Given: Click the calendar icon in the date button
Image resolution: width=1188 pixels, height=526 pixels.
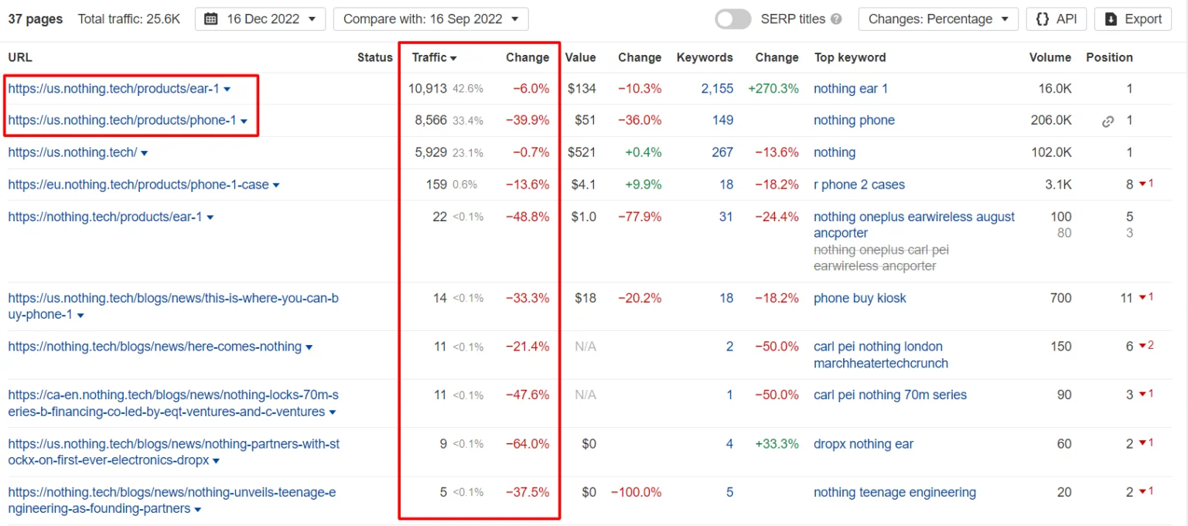Looking at the screenshot, I should click(x=211, y=19).
